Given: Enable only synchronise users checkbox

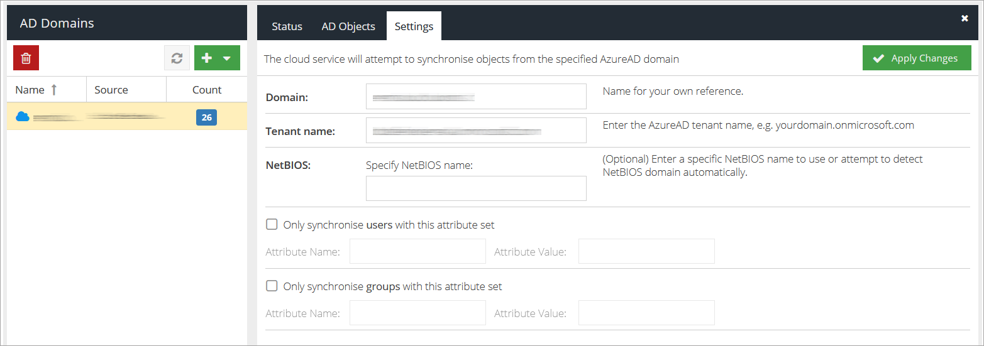Looking at the screenshot, I should [x=272, y=224].
